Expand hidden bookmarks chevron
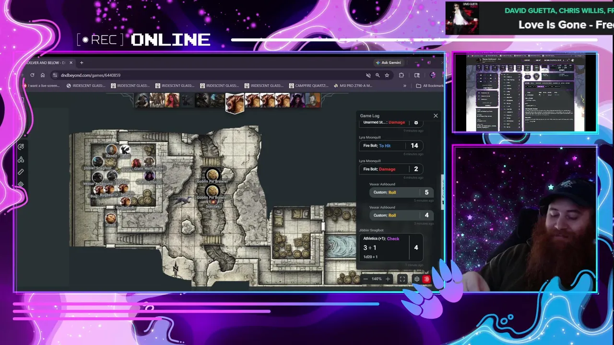 click(405, 86)
